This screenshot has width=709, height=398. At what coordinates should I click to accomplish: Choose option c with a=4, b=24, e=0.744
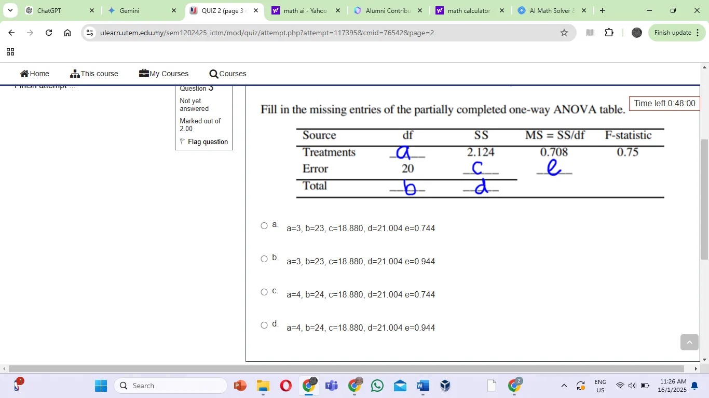[264, 292]
